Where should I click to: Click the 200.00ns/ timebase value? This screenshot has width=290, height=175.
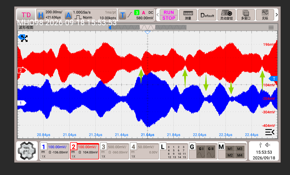[54, 12]
